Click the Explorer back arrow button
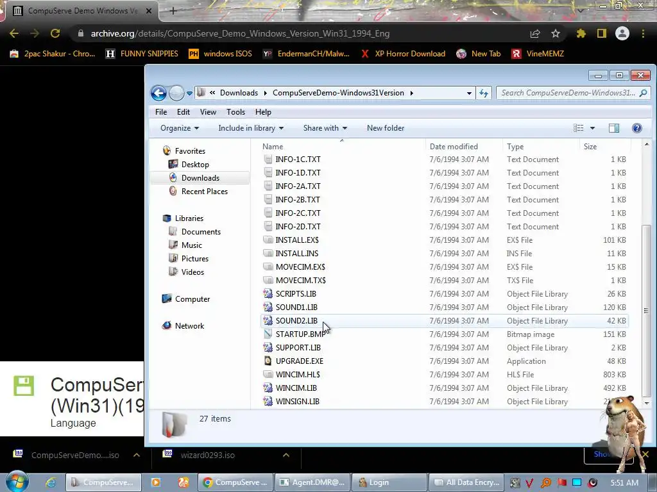Screen dimensions: 657x492 (159, 93)
